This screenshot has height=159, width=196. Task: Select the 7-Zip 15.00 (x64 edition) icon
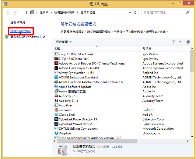(56, 54)
